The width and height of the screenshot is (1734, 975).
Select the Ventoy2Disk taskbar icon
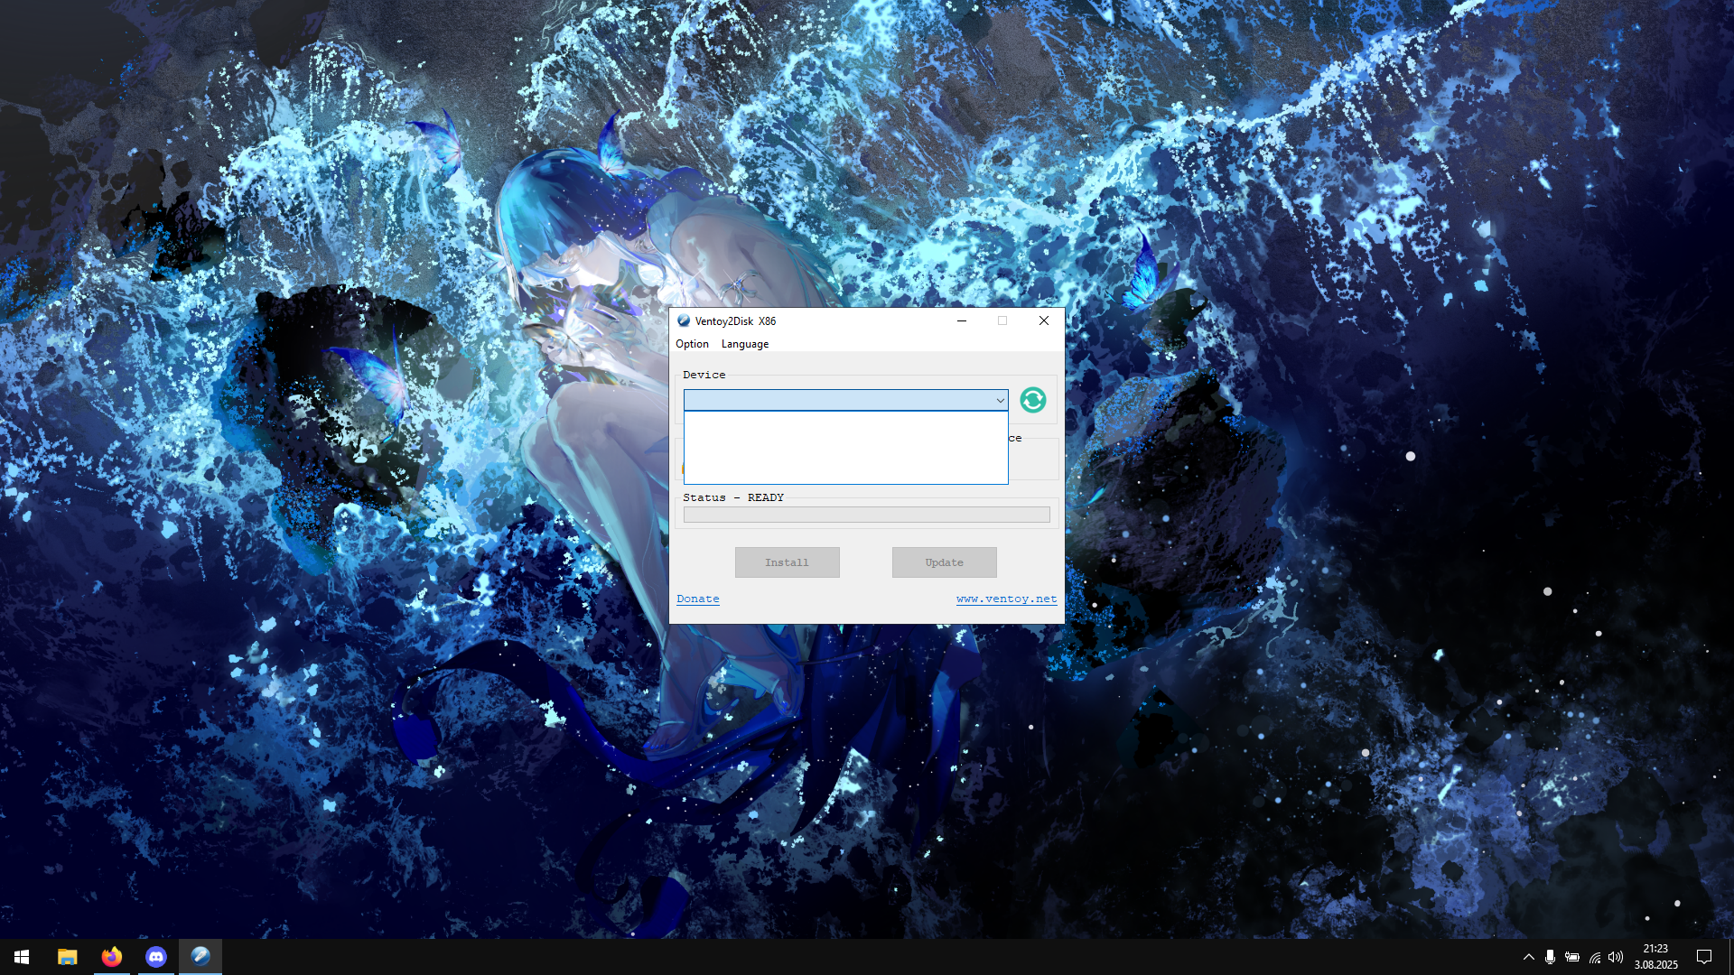point(200,957)
